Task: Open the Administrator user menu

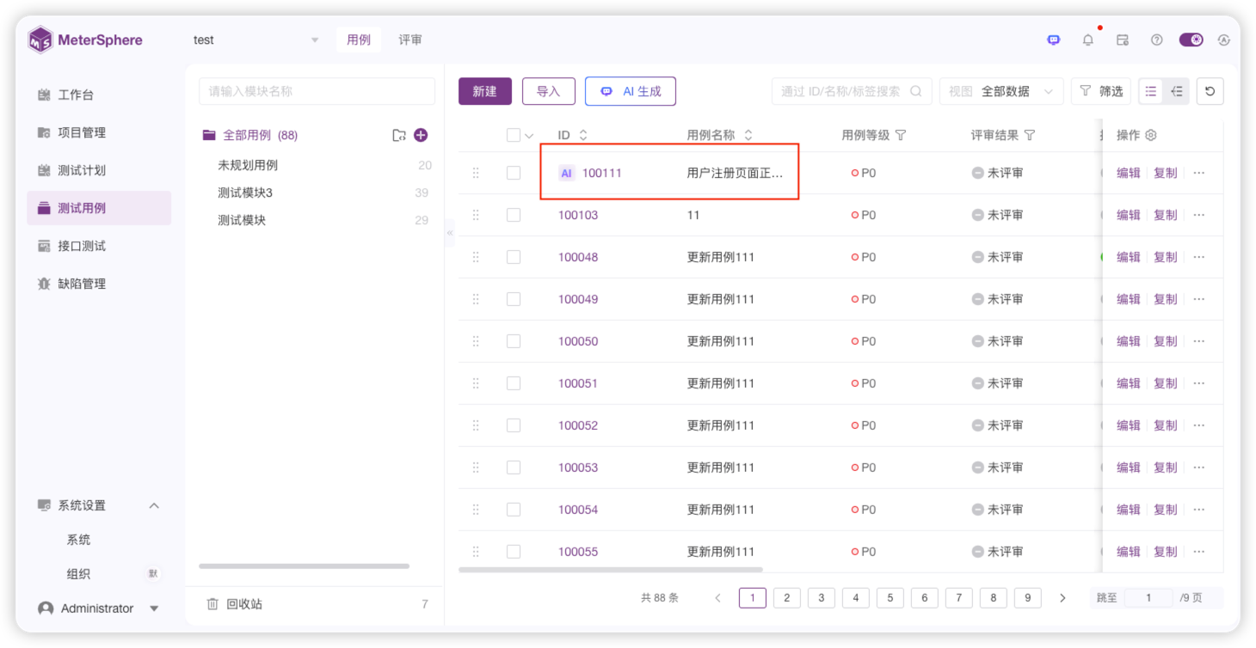Action: coord(99,608)
